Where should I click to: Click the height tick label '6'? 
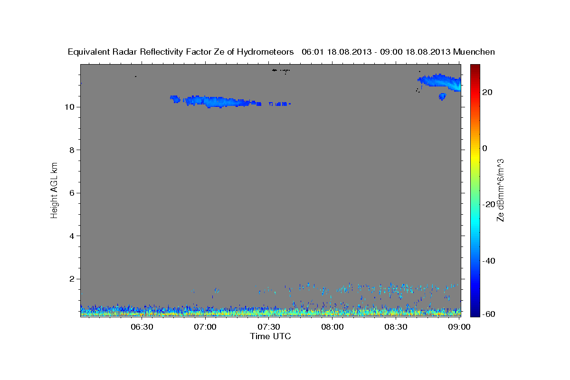[72, 193]
